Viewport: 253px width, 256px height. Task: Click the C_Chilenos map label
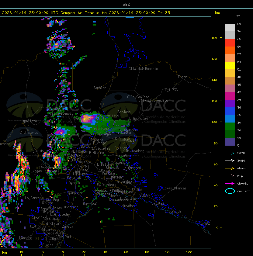(x=29, y=133)
